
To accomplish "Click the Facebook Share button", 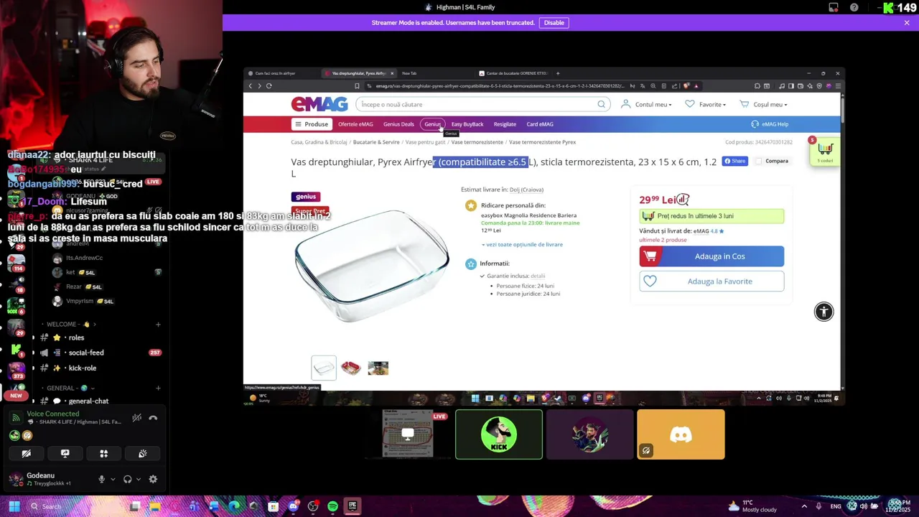I will 734,161.
